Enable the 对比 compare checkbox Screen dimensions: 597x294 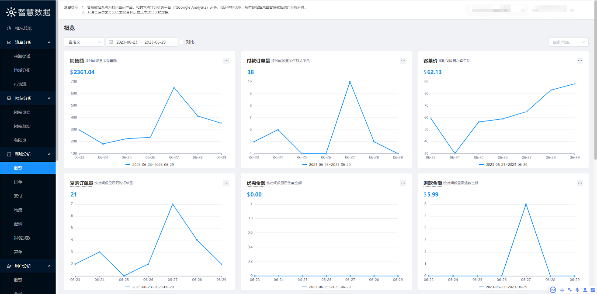pyautogui.click(x=181, y=42)
